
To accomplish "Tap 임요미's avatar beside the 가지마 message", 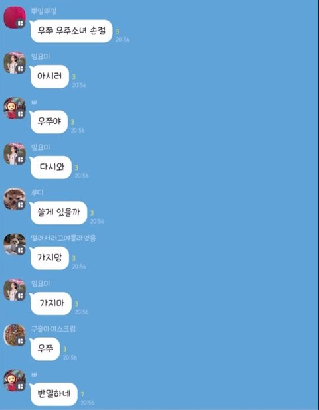I will pos(15,290).
